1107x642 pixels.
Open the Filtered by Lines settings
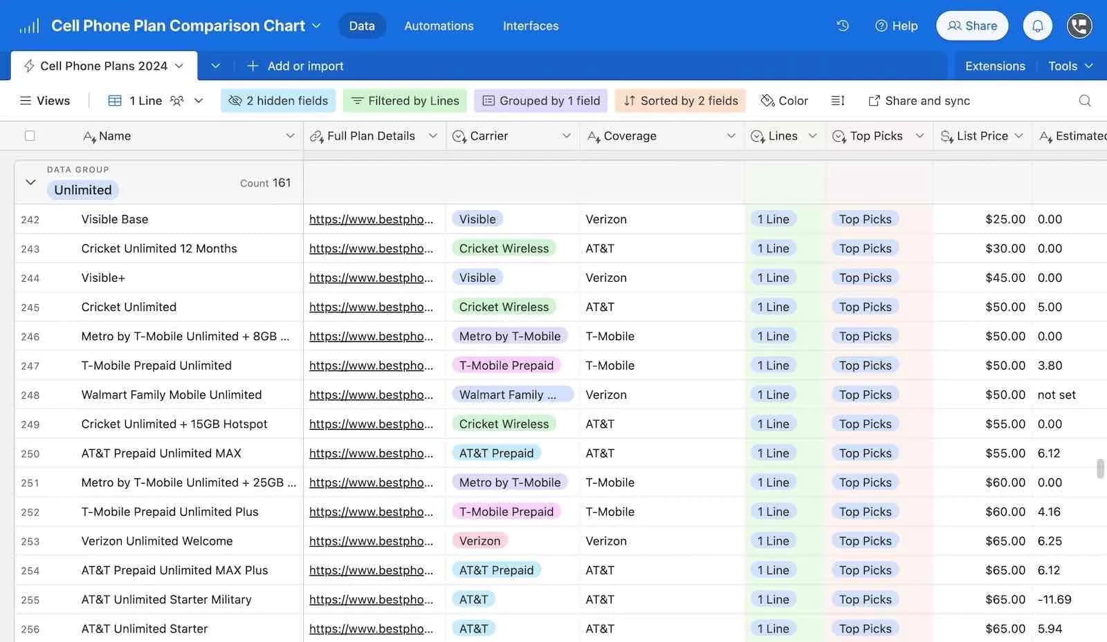(405, 100)
